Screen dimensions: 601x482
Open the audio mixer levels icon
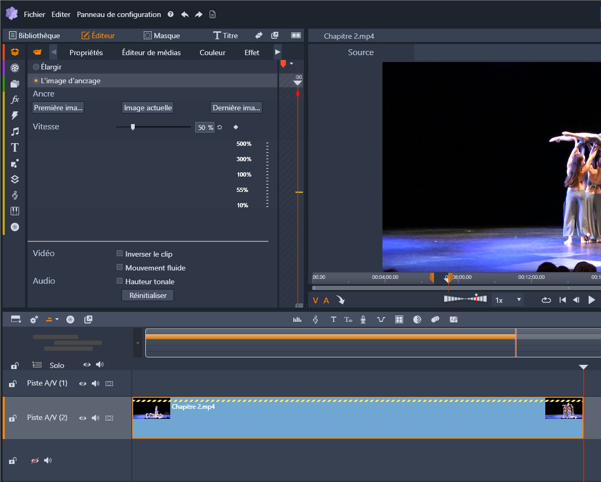pos(297,320)
